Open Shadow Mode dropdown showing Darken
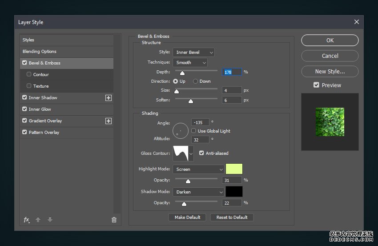Viewport: 378px width, 246px height. click(x=199, y=192)
